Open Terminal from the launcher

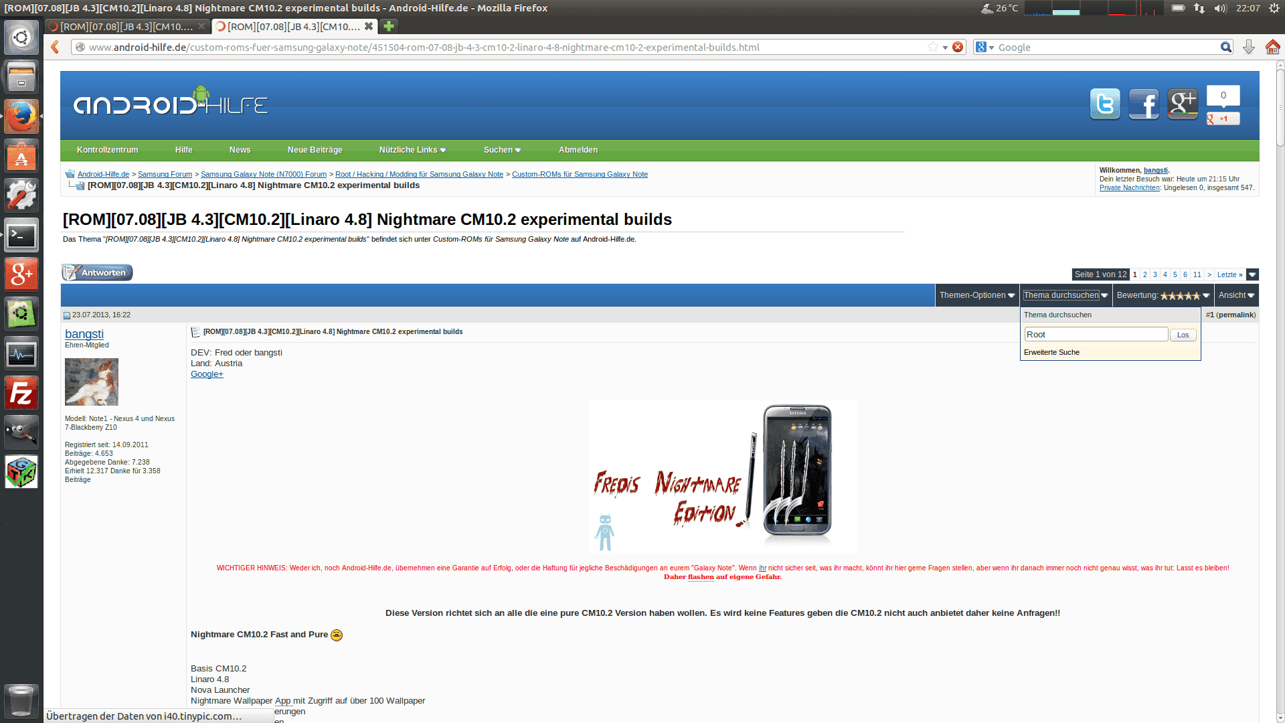(x=21, y=235)
